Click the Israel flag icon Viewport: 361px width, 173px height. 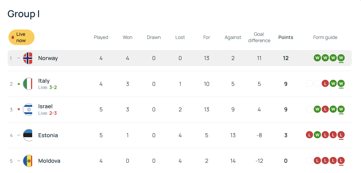click(28, 110)
